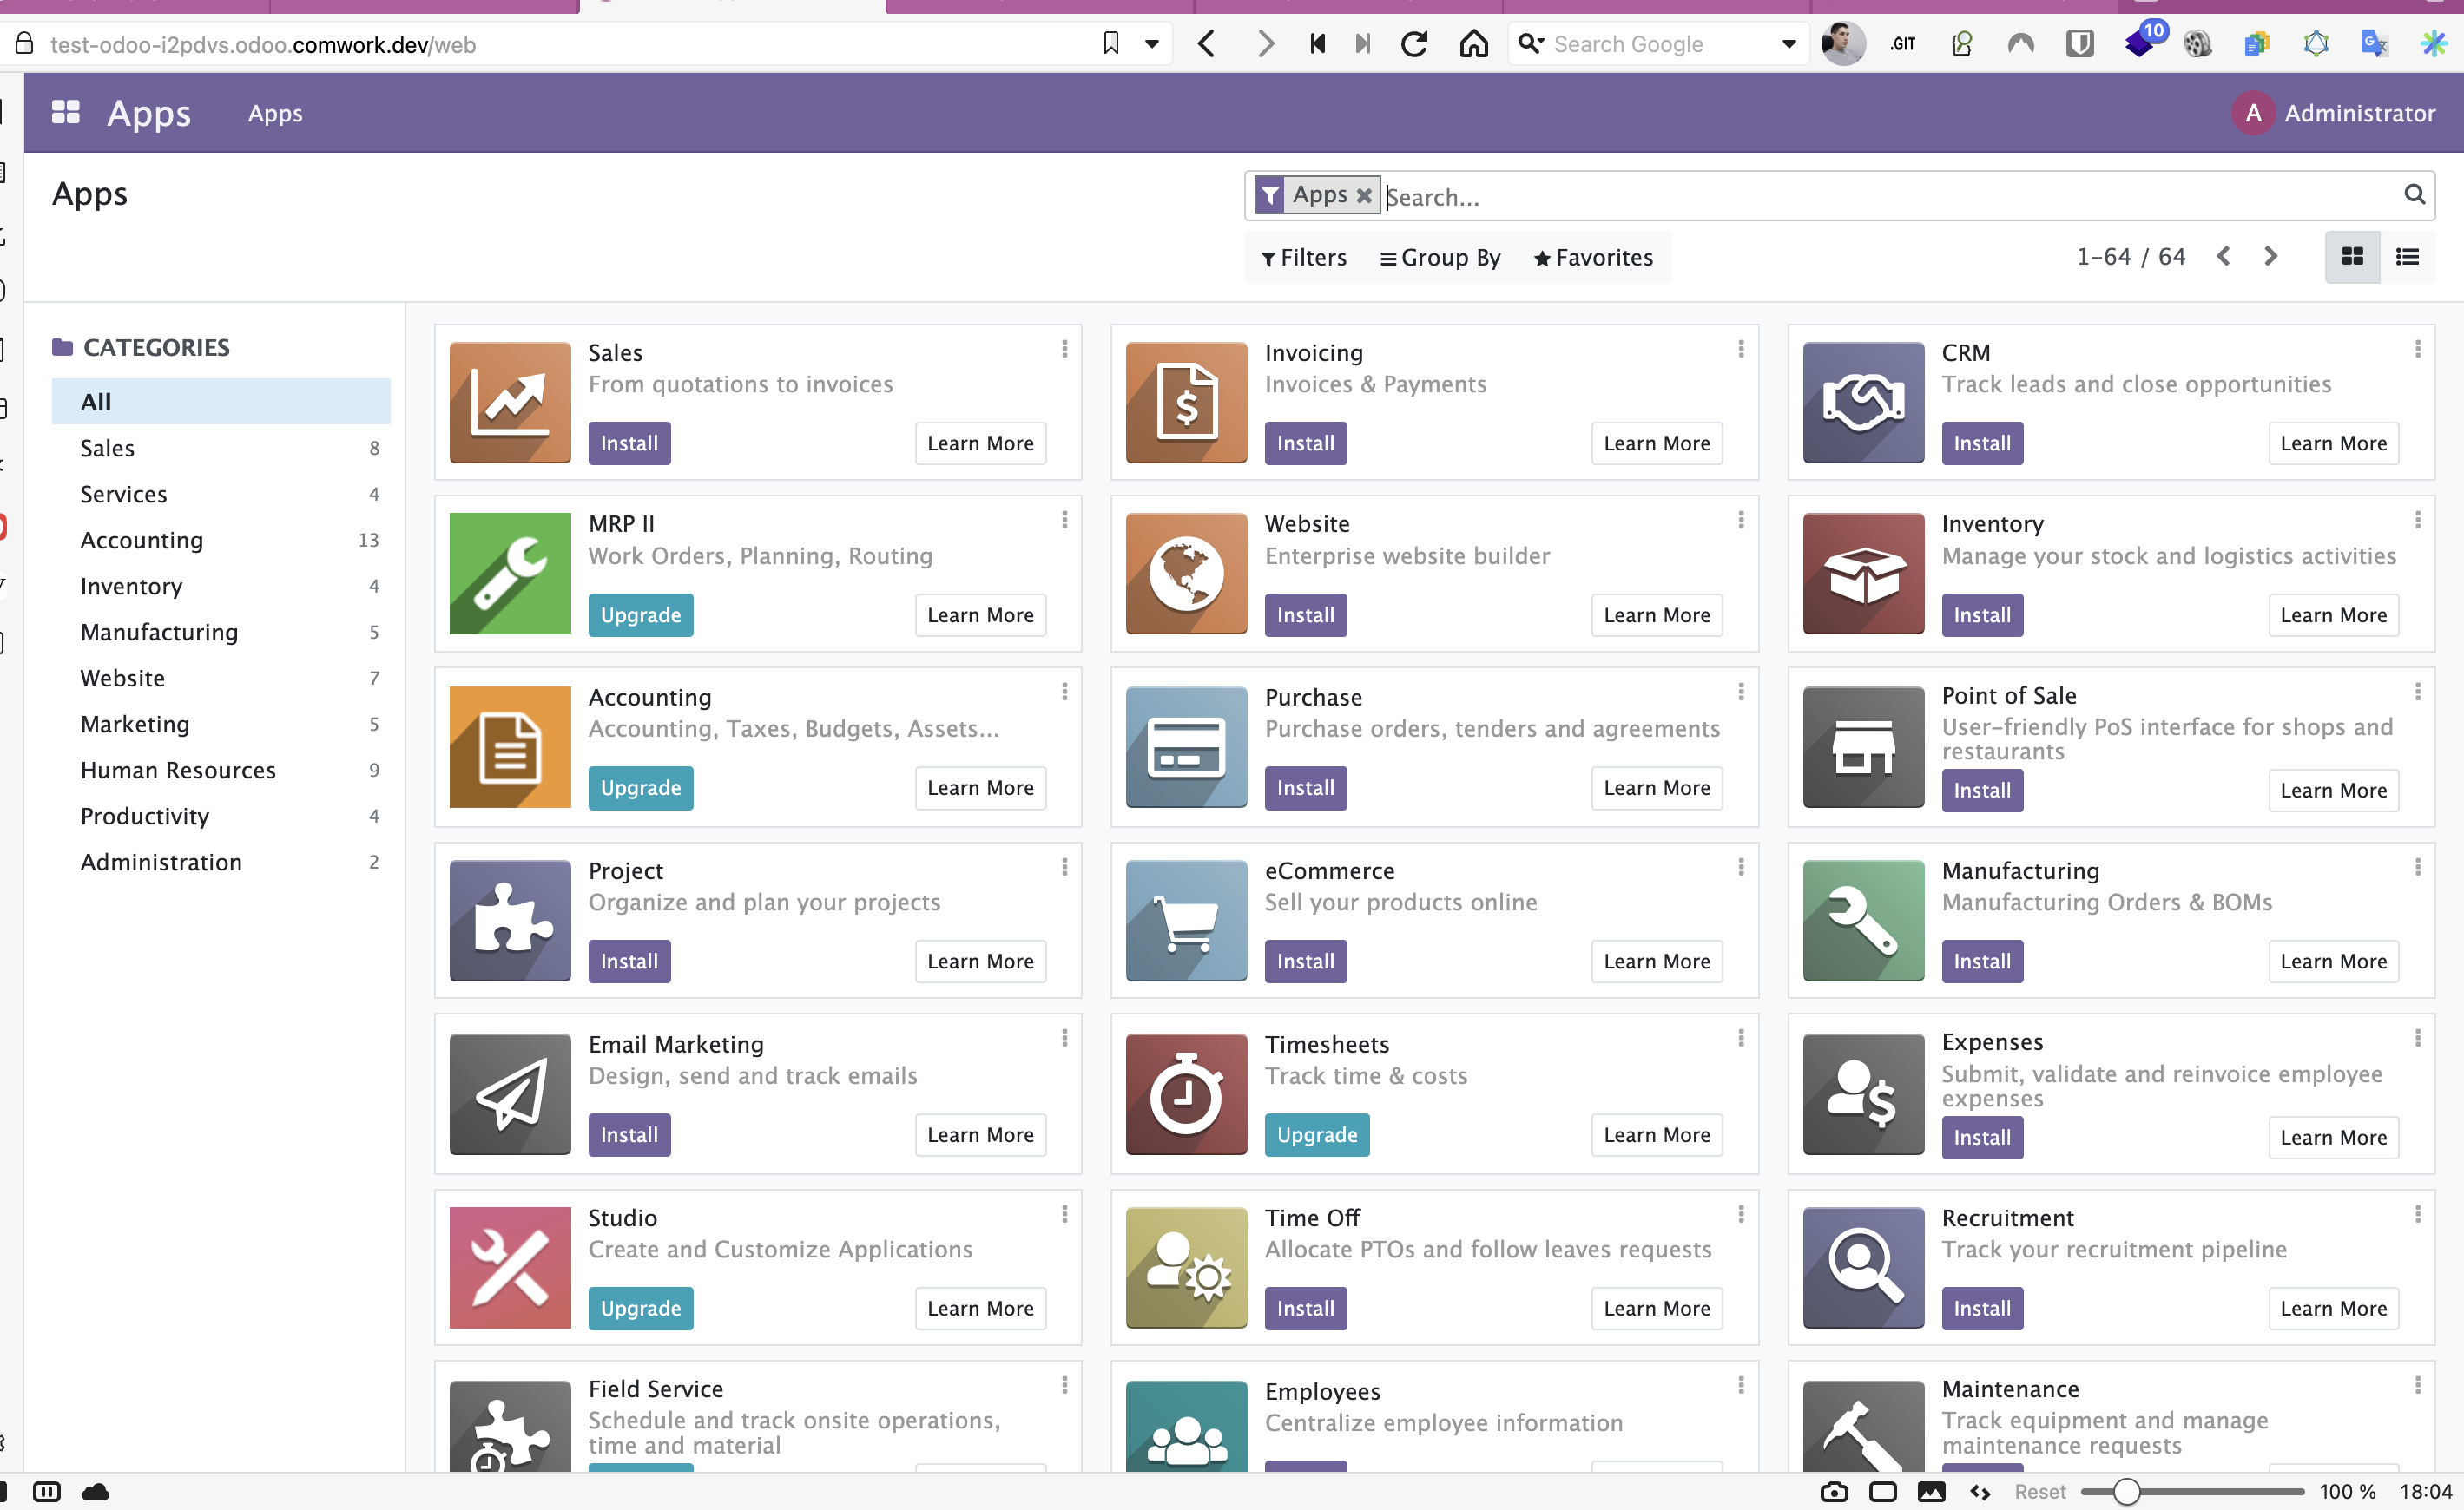Click the Manufacturing wrench app icon
2464x1510 pixels.
point(1863,921)
